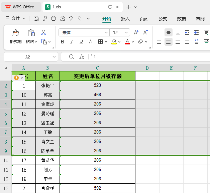Viewport: 210px width, 193px height.
Task: Toggle Underline formatting
Action: [x=81, y=42]
